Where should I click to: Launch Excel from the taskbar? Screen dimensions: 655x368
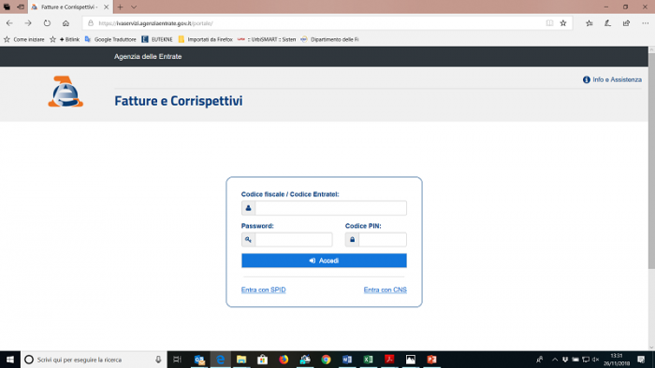pyautogui.click(x=368, y=360)
